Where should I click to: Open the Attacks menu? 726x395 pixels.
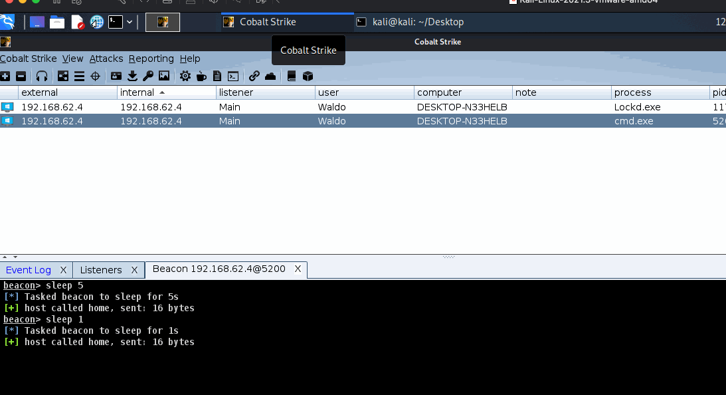(106, 59)
